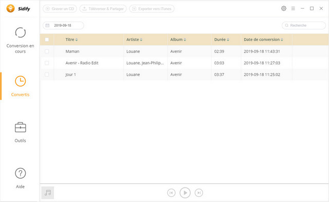This screenshot has width=329, height=202.
Task: Minimize the Sidify window
Action: click(x=302, y=8)
